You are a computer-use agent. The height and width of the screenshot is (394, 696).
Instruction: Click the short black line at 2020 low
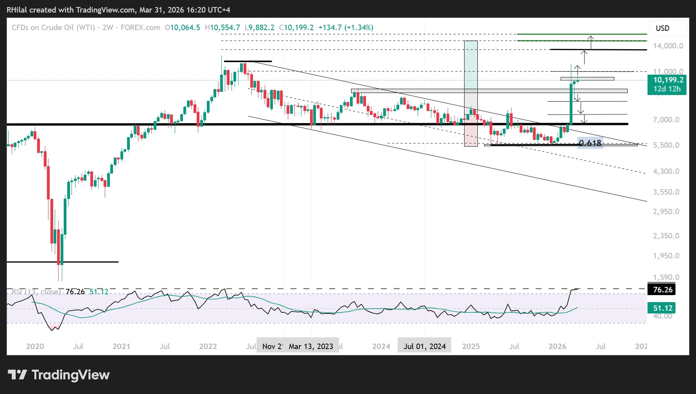(x=63, y=262)
